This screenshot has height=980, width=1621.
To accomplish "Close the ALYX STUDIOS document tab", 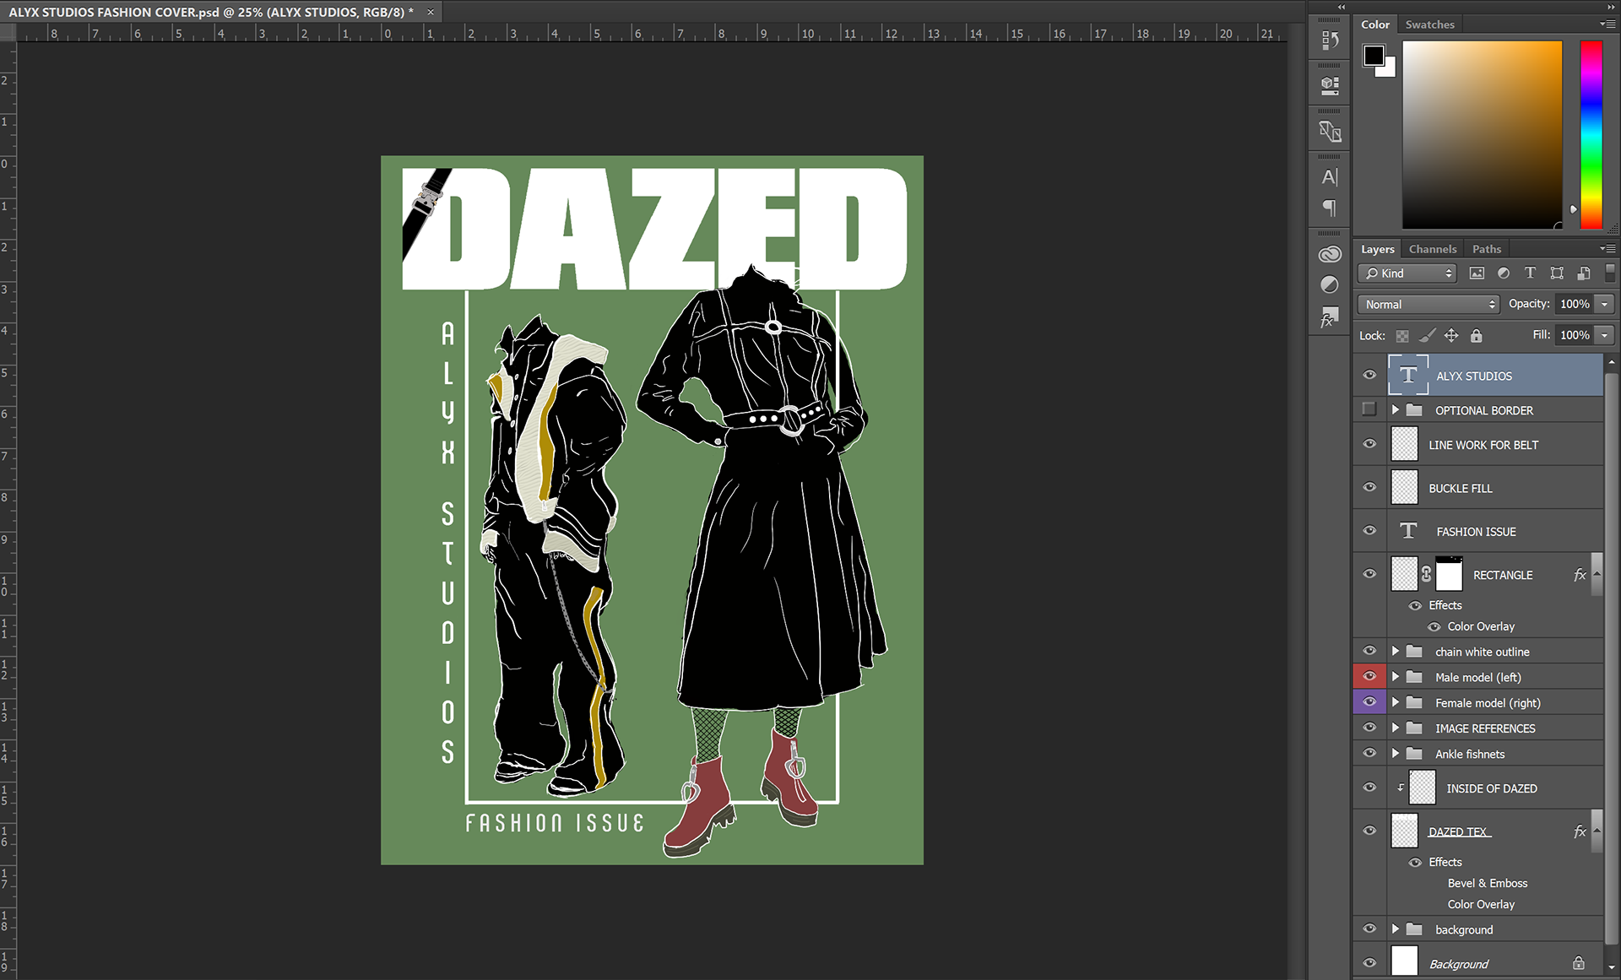I will click(x=431, y=12).
